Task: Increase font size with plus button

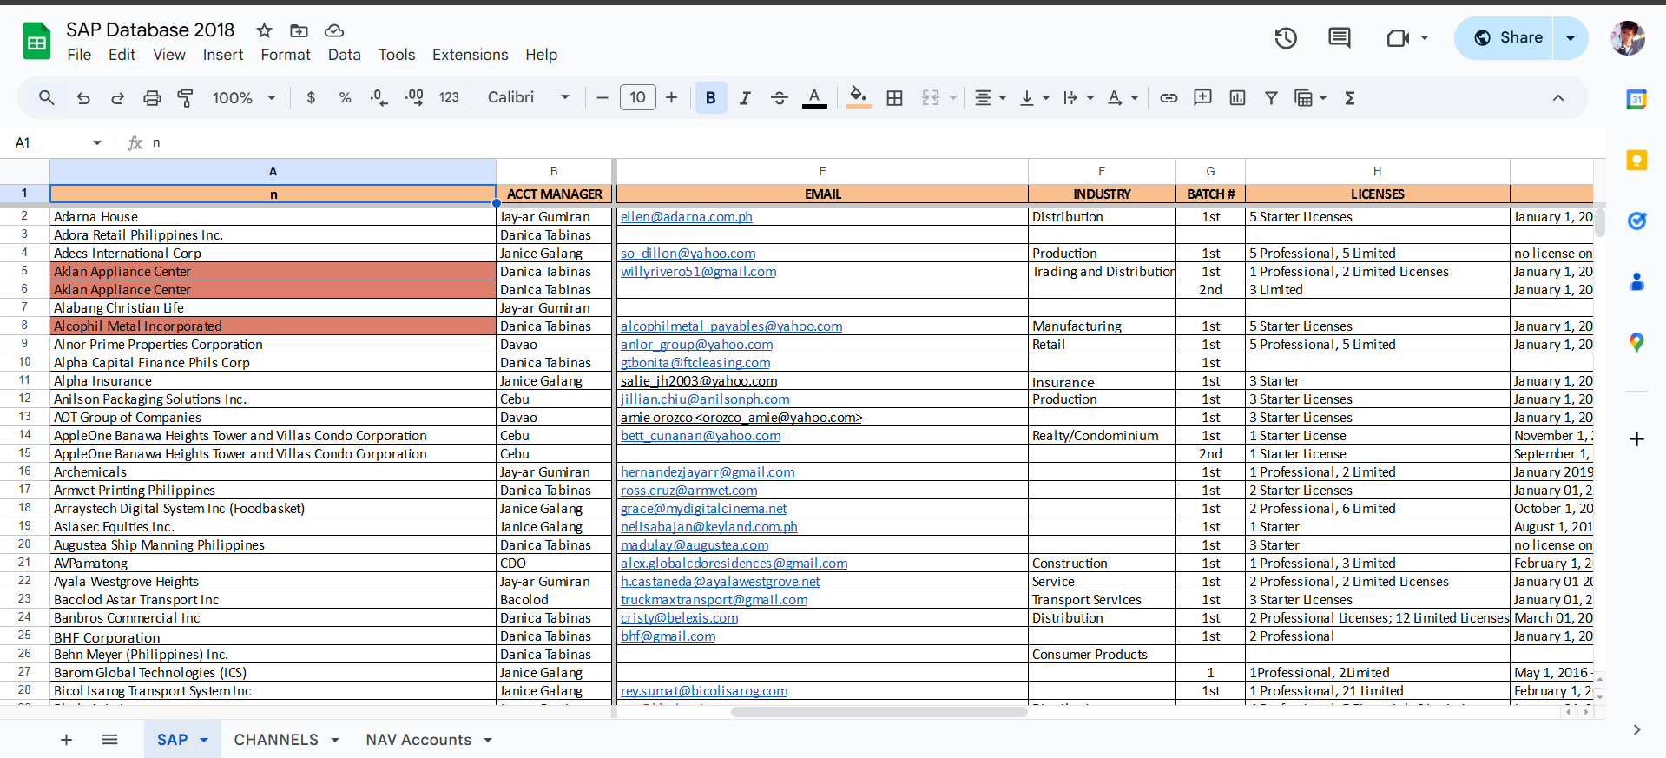Action: click(x=671, y=98)
